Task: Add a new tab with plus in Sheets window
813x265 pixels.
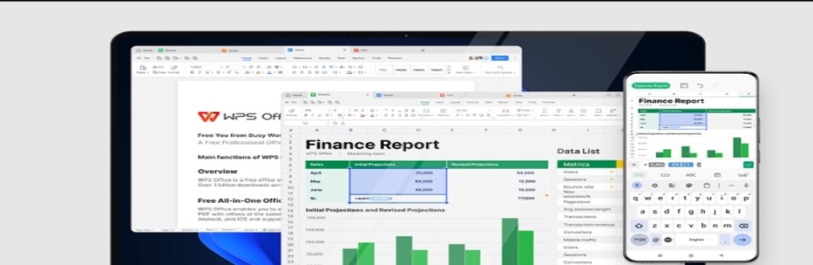Action: (x=574, y=96)
